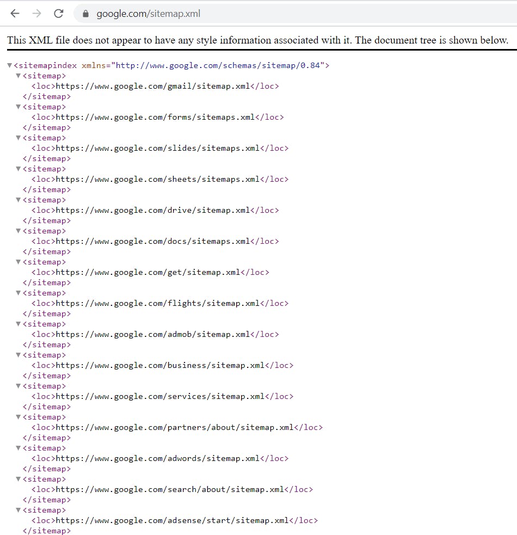Click the partners/about/sitemap.xml loc text
Image resolution: width=517 pixels, height=535 pixels.
click(175, 428)
